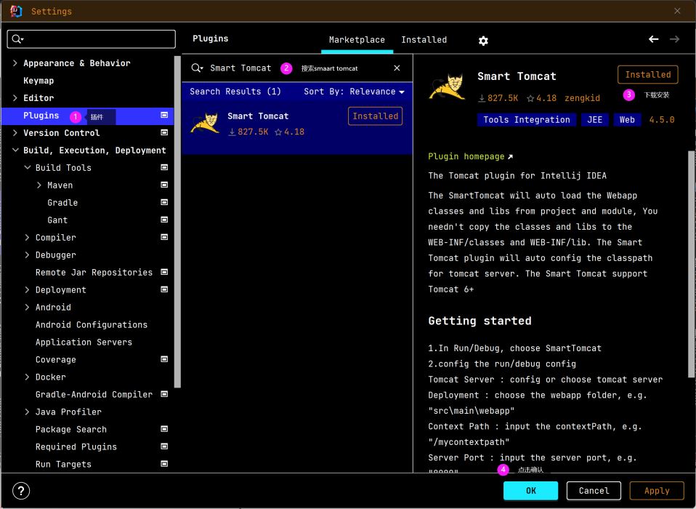Clear the plugin search with the X icon

click(x=397, y=68)
